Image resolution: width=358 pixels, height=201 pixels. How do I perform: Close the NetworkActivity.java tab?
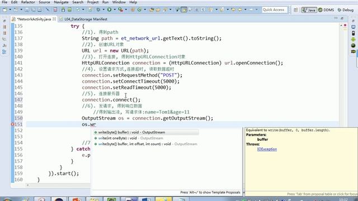(x=54, y=19)
